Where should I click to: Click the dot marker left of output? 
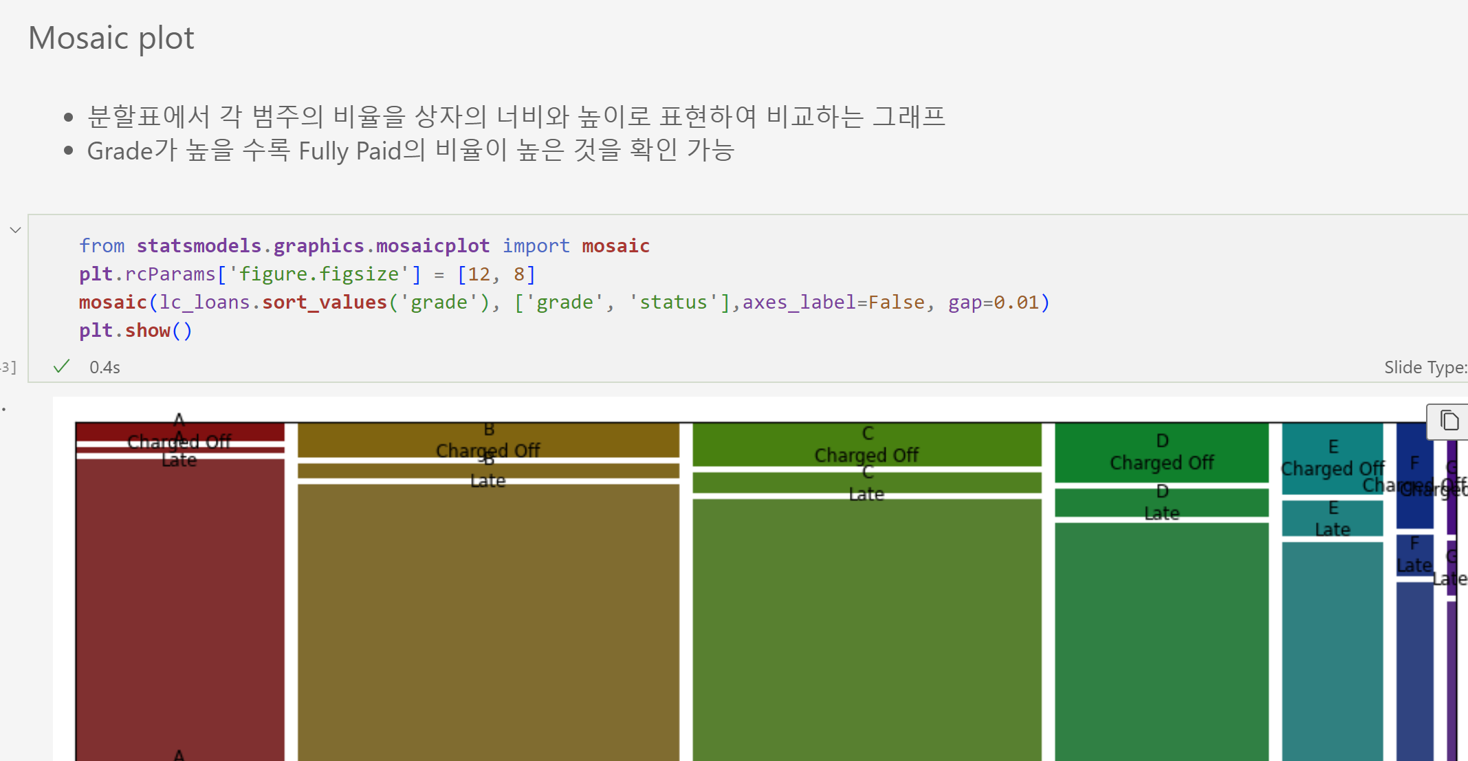[4, 409]
